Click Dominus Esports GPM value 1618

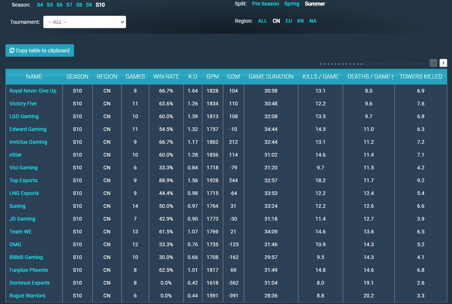[213, 283]
